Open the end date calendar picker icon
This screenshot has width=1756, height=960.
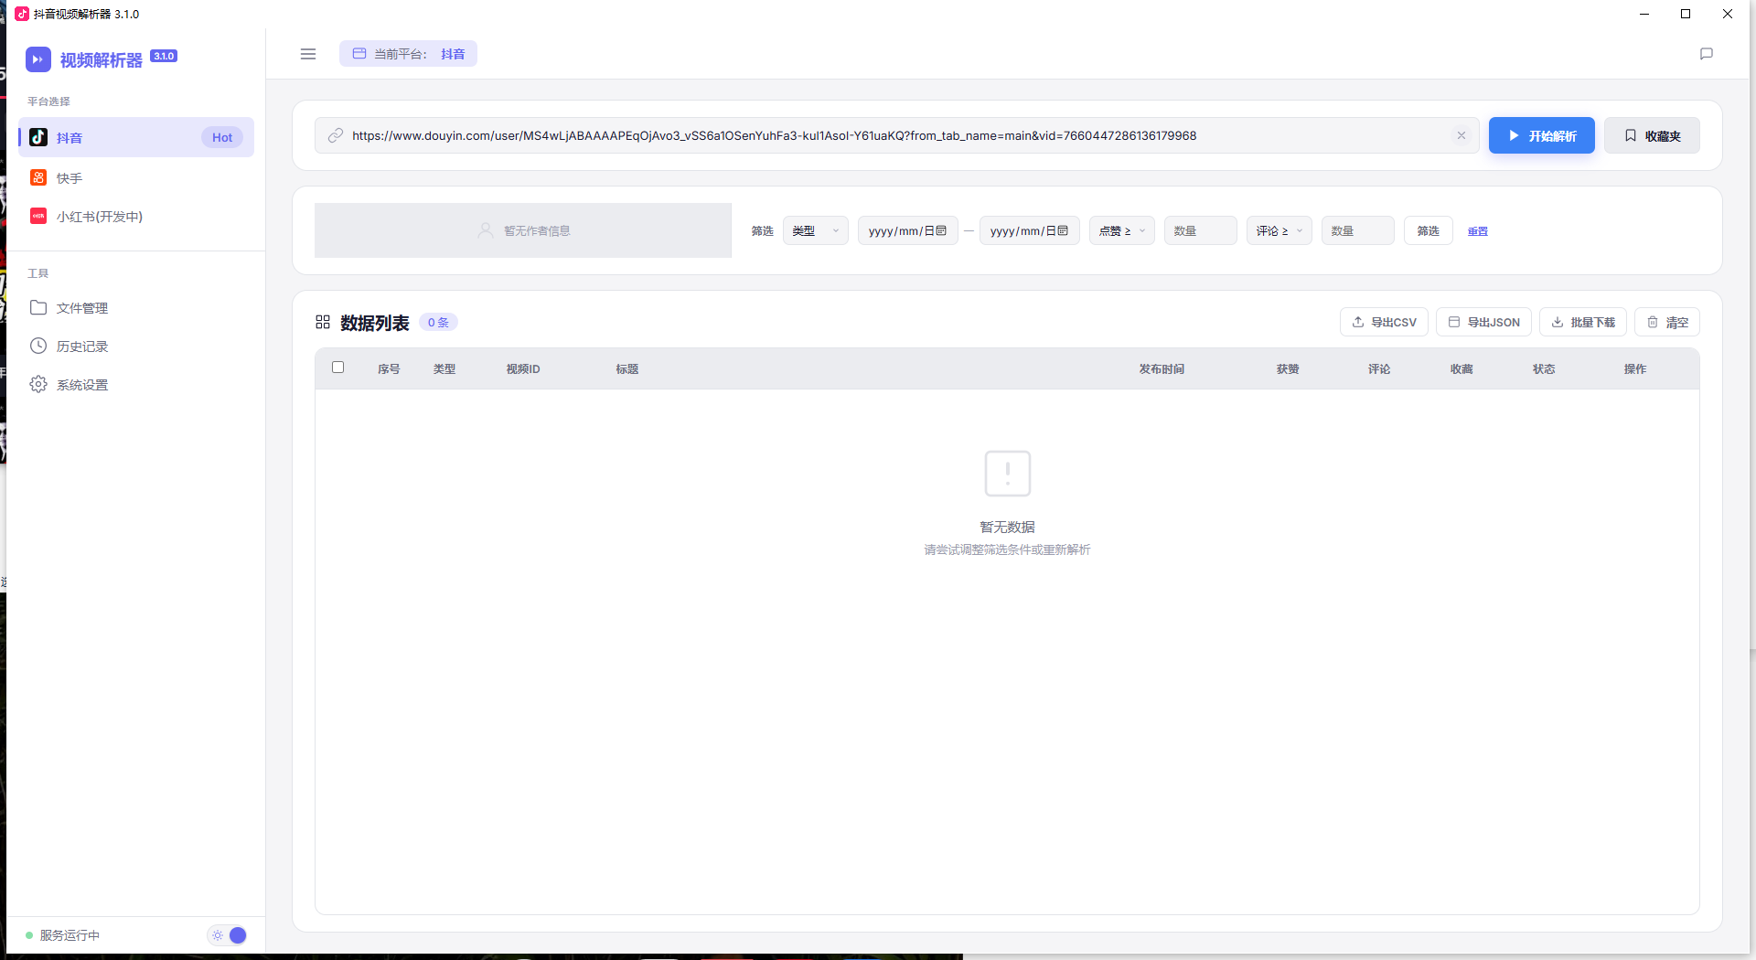click(1063, 230)
